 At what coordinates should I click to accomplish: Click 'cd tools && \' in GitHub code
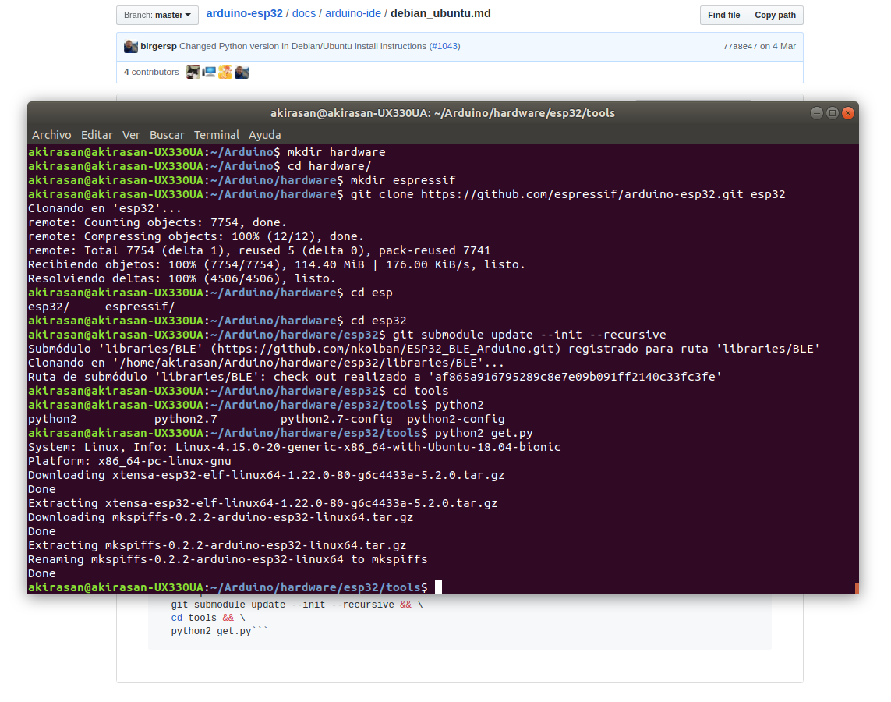click(208, 618)
